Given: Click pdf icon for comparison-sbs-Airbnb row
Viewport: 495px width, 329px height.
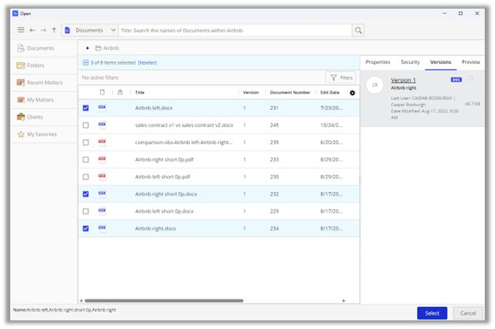Looking at the screenshot, I should tap(102, 142).
